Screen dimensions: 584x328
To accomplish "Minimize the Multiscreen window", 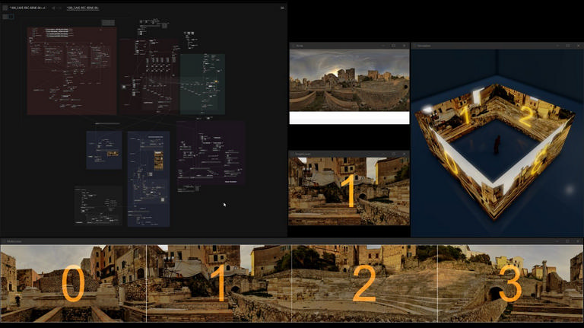I will tap(557, 241).
